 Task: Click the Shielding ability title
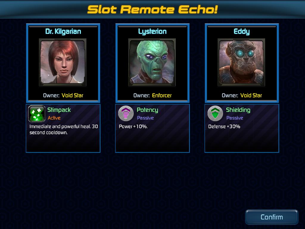click(238, 110)
